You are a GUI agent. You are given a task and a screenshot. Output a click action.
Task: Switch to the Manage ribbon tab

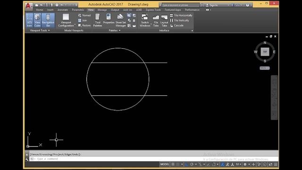pyautogui.click(x=102, y=9)
